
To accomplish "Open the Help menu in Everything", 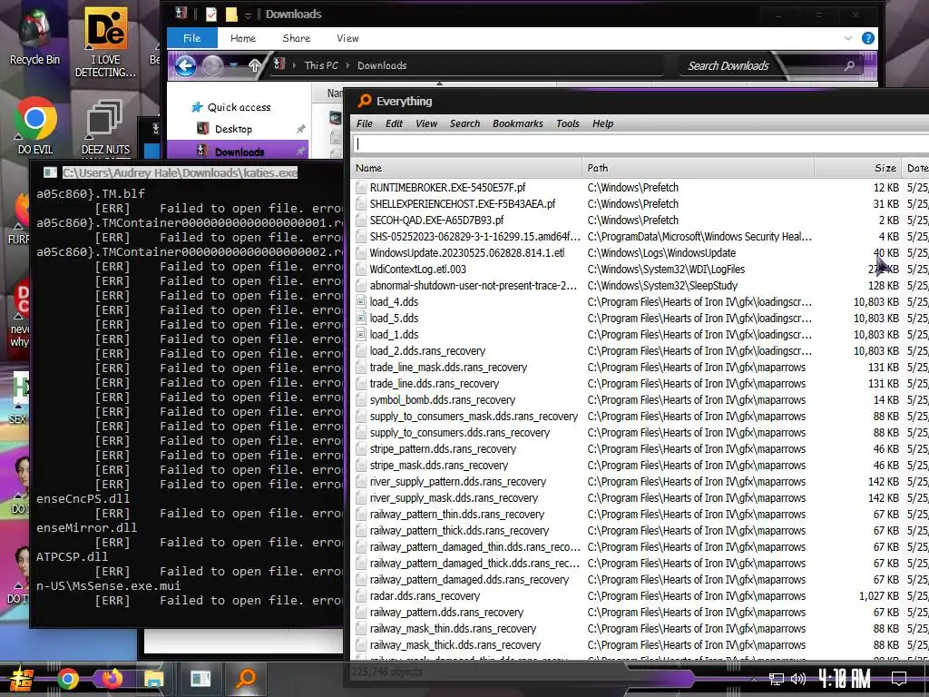I will pyautogui.click(x=602, y=123).
